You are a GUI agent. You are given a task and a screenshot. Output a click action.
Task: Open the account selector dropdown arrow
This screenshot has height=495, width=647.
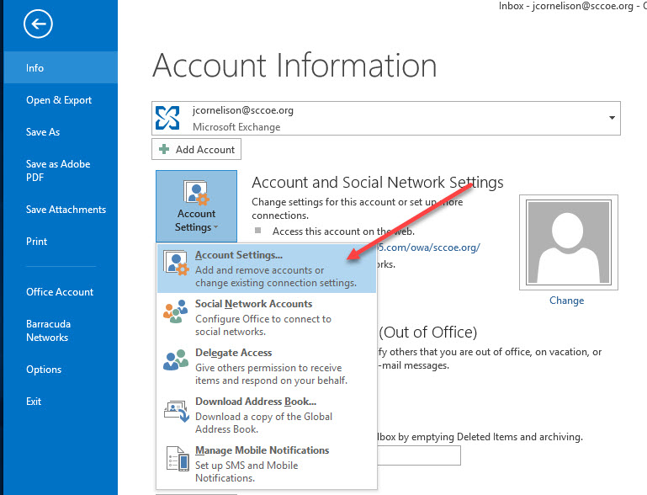coord(612,118)
